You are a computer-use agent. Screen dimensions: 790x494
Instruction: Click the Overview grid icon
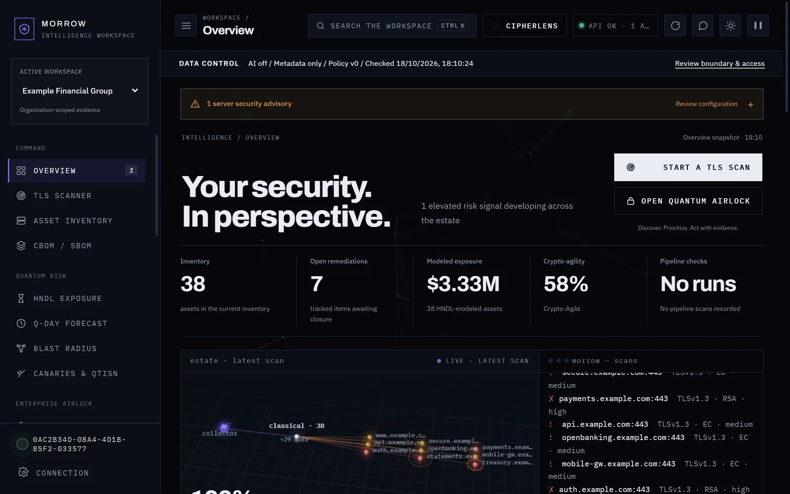point(21,170)
